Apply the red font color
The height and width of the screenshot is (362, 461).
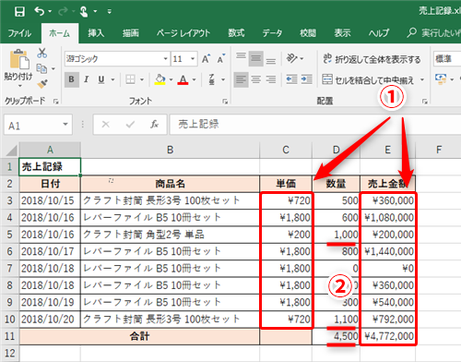pyautogui.click(x=183, y=79)
